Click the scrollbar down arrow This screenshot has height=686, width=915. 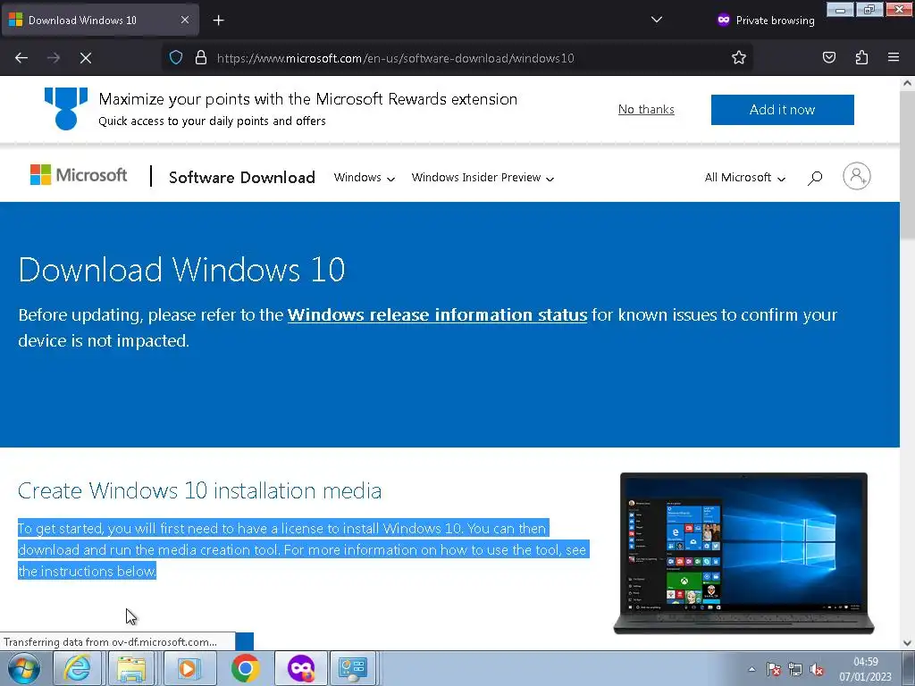[x=907, y=643]
